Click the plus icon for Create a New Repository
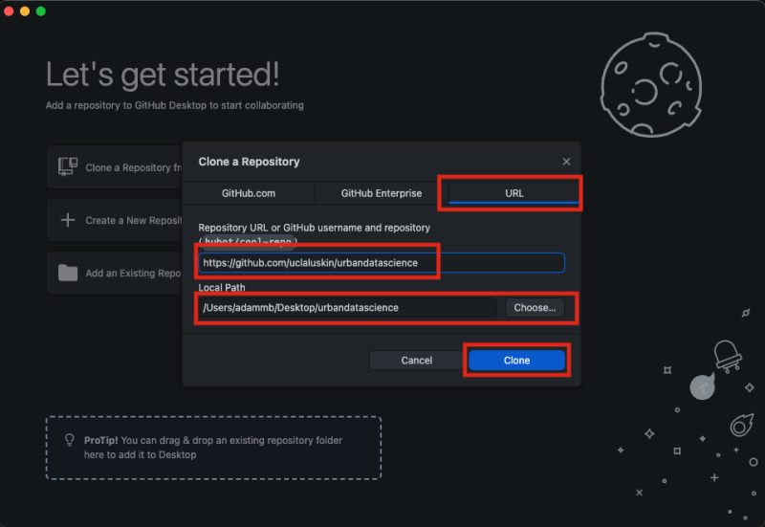765x527 pixels. click(x=68, y=220)
